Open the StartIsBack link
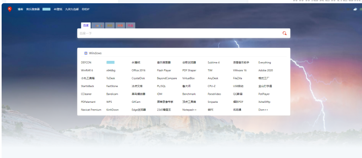 (87, 86)
